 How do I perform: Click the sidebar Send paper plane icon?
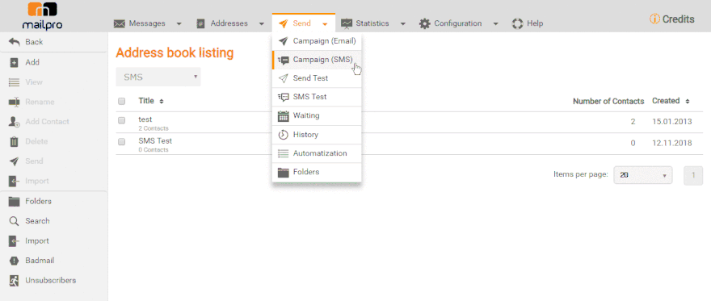(14, 161)
